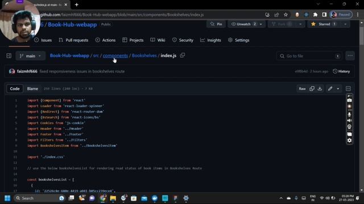Viewport: 364px width, 204px height.
Task: Toggle the recorder speaker audio
Action: point(349,121)
